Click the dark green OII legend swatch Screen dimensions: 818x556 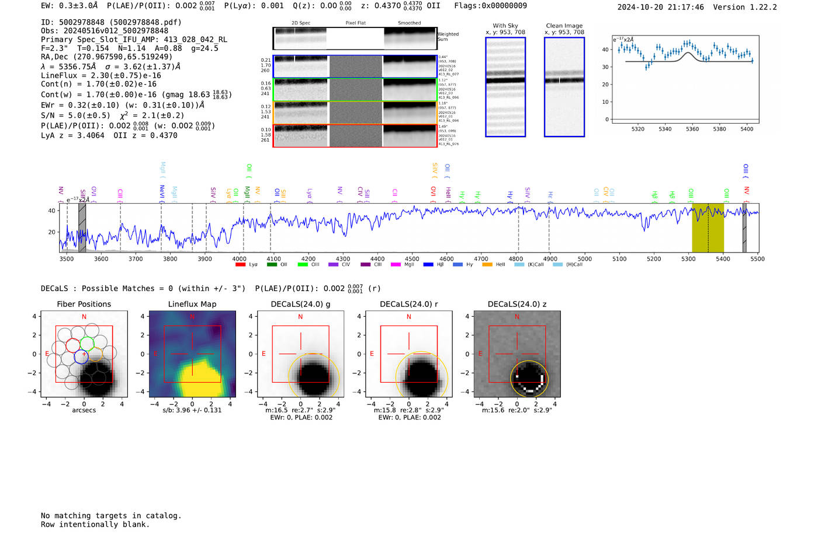[x=272, y=265]
